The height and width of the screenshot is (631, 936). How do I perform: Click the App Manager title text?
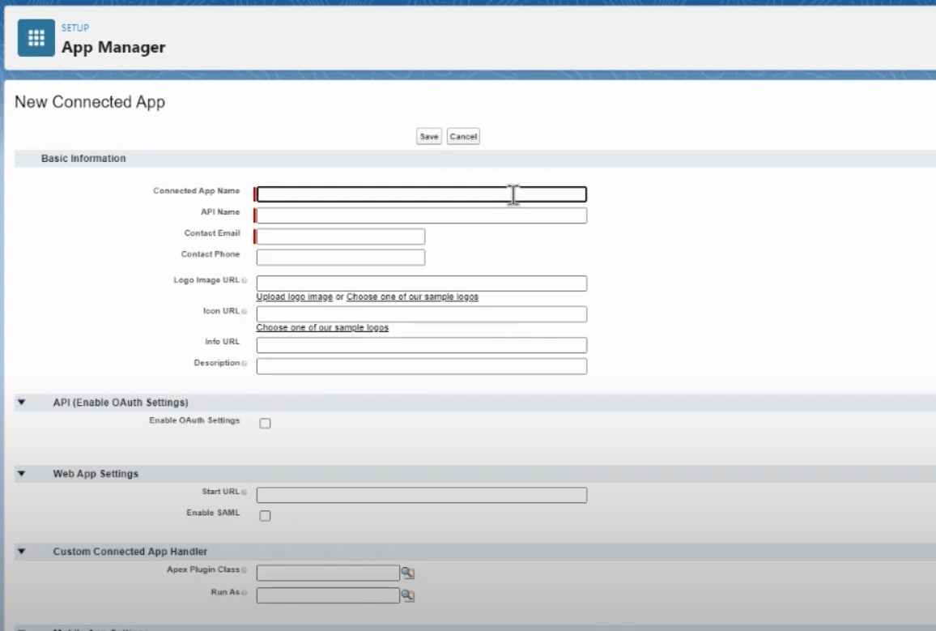113,47
